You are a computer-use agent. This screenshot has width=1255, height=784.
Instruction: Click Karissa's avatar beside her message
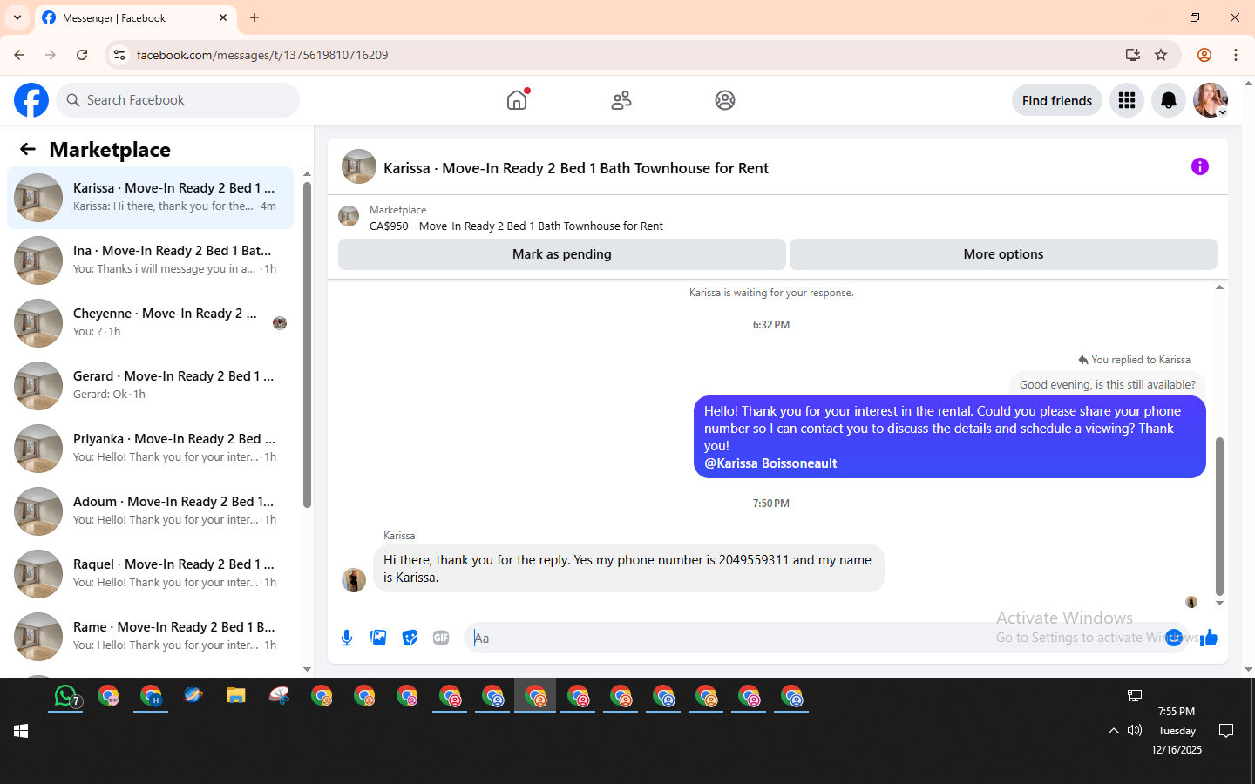pos(354,580)
